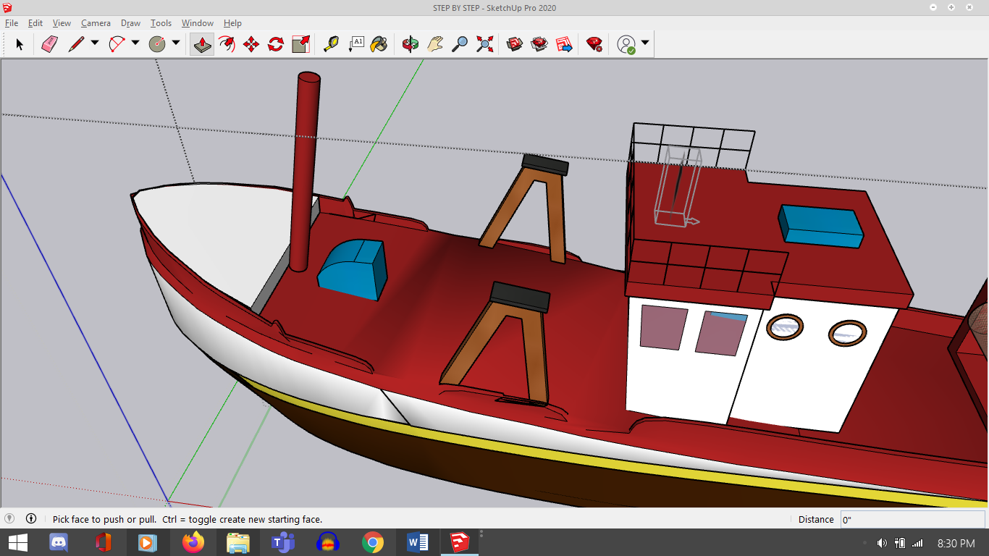Select the Offset tool
The width and height of the screenshot is (989, 556).
click(227, 44)
